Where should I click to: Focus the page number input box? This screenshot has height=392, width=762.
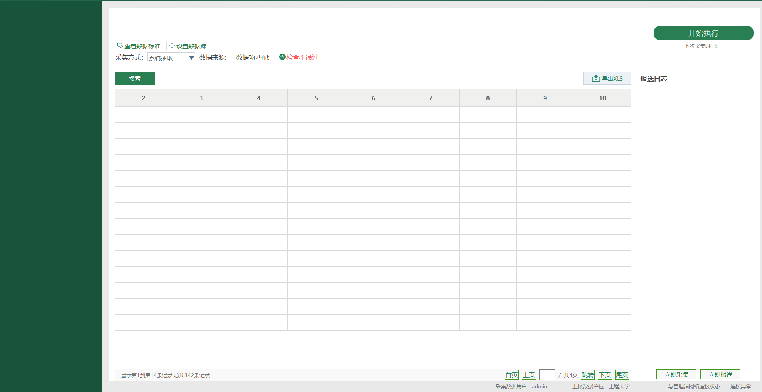pyautogui.click(x=547, y=375)
